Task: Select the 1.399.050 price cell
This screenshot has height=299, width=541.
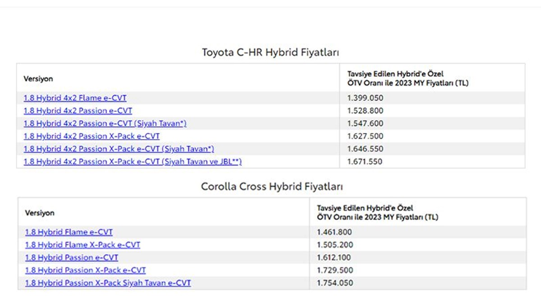Action: [x=365, y=98]
